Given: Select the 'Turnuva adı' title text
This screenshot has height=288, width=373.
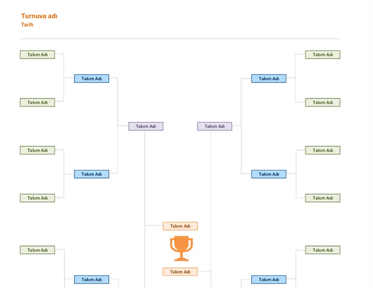Looking at the screenshot, I should coord(39,16).
